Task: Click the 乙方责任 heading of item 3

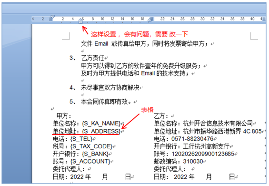Action: tap(93, 58)
